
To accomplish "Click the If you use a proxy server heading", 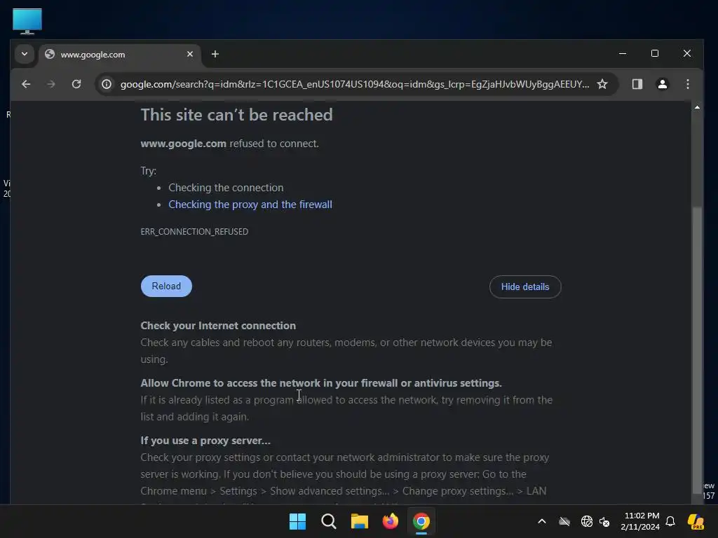I will pos(205,441).
